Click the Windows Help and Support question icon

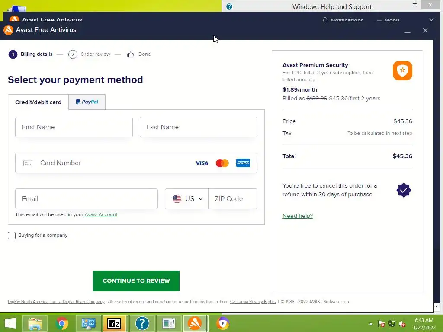tap(229, 6)
